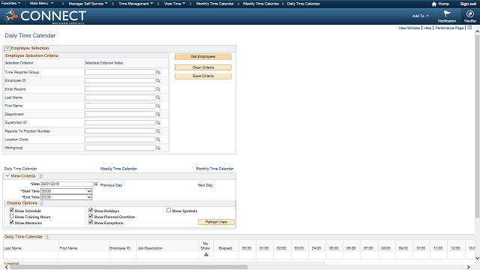The image size is (480, 270).
Task: Click the Home icon in header
Action: [x=433, y=4]
